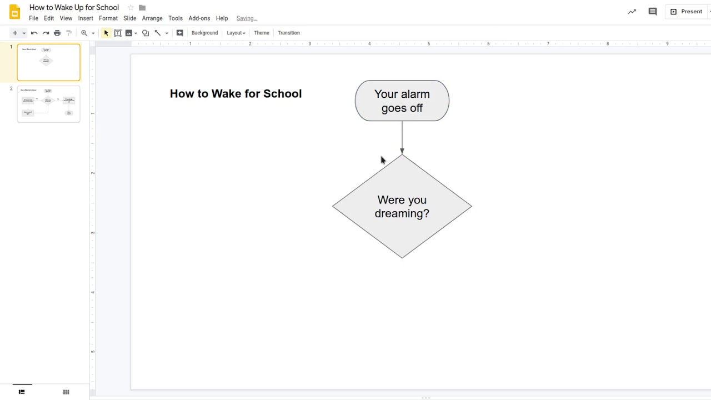The image size is (711, 400).
Task: Click the Zoom magnifier tool
Action: [x=84, y=33]
